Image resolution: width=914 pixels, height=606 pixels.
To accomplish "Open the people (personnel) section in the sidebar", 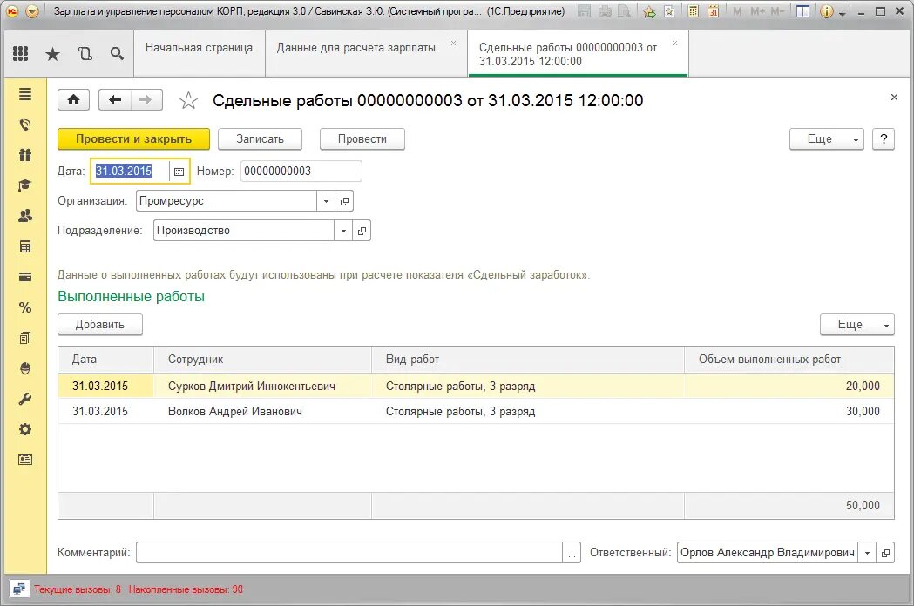I will coord(25,216).
